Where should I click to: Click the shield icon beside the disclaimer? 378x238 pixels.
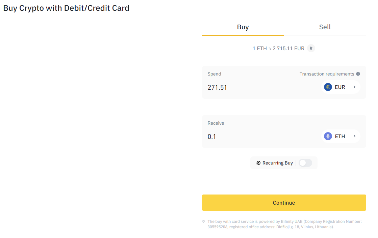click(203, 221)
